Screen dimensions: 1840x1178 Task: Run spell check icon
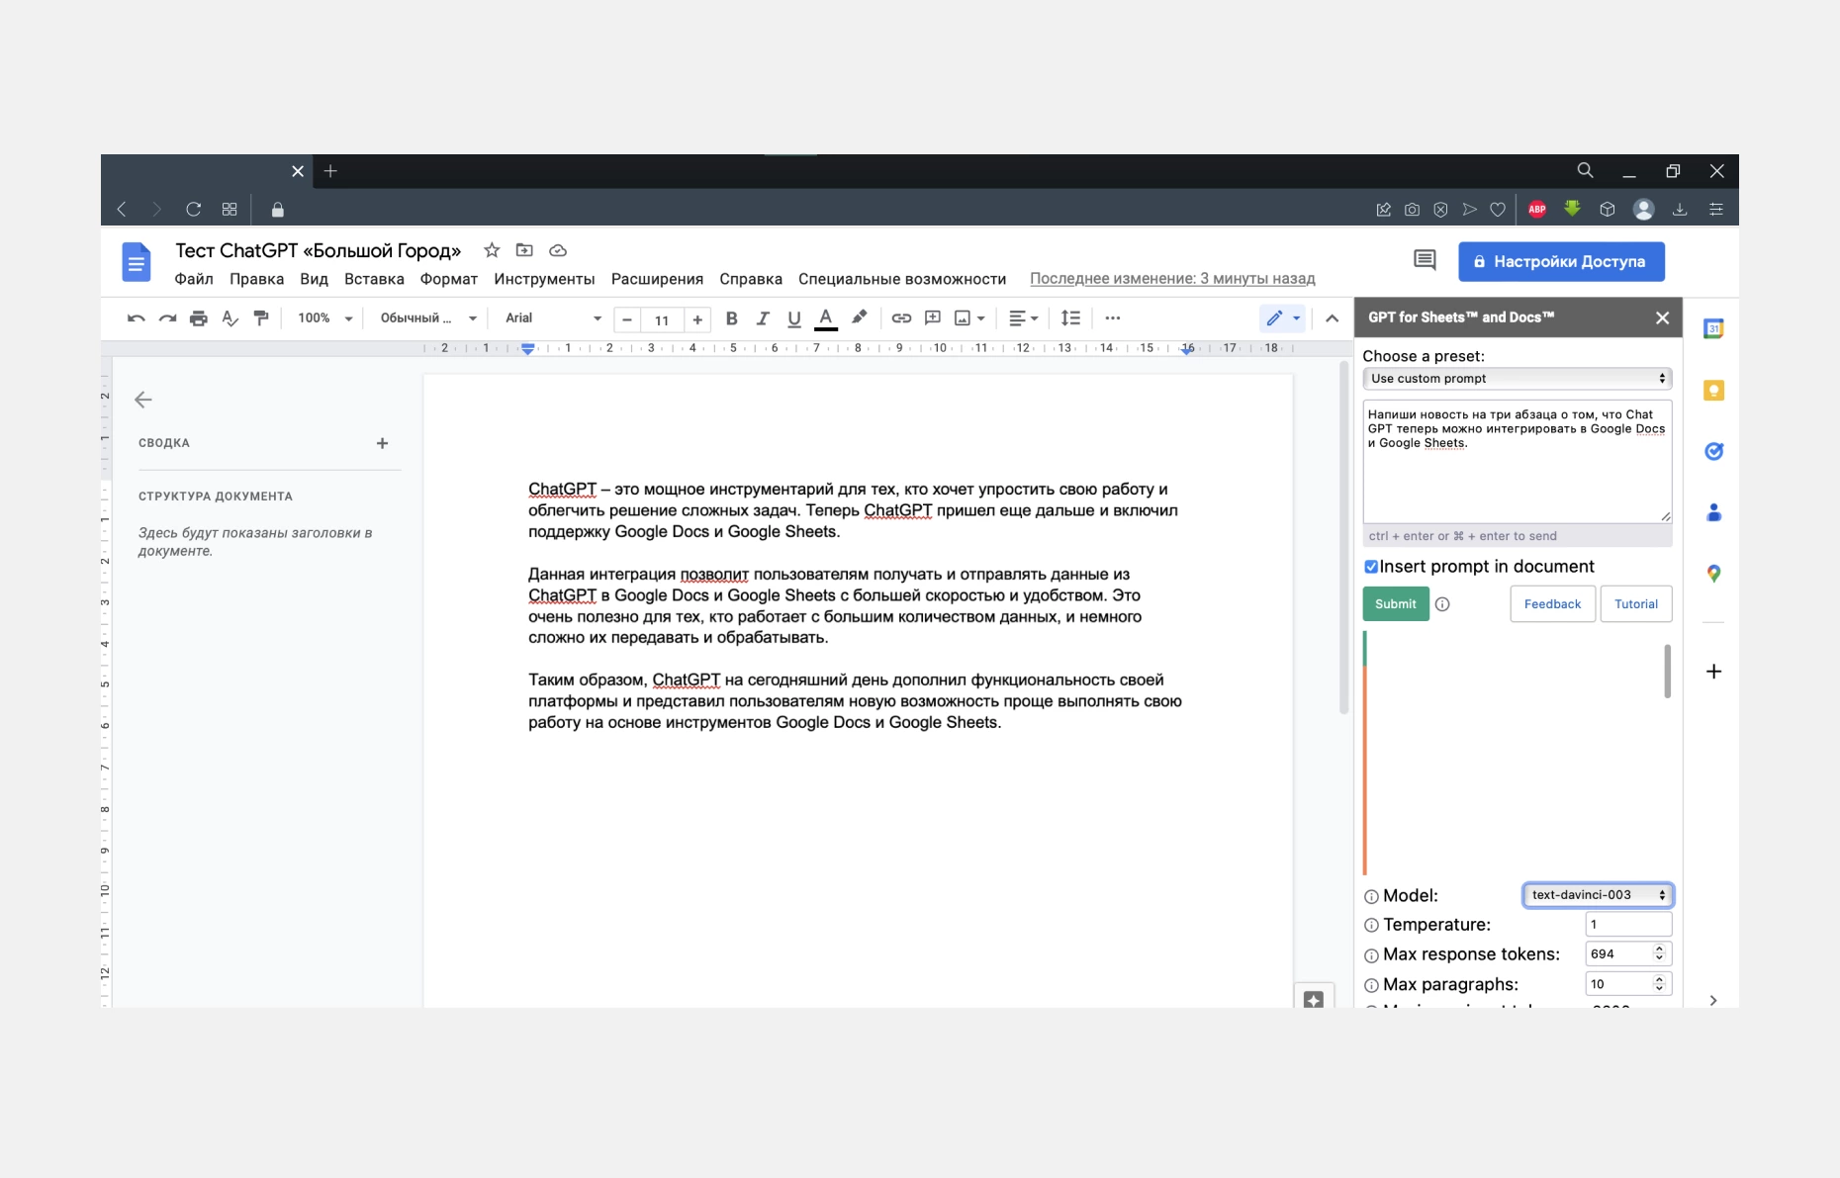click(230, 318)
